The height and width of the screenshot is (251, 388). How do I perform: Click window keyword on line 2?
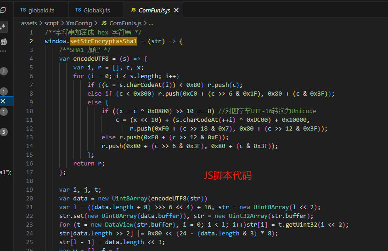pos(56,41)
